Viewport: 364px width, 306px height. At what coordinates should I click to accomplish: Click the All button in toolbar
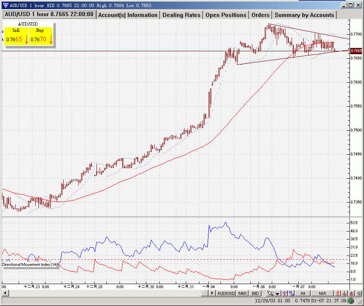pos(303,294)
